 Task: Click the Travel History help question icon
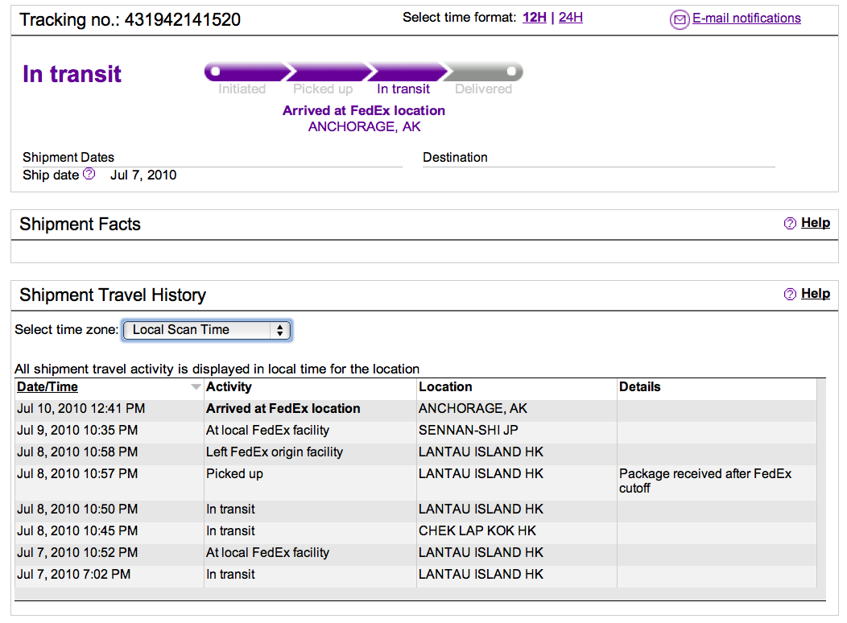point(790,294)
